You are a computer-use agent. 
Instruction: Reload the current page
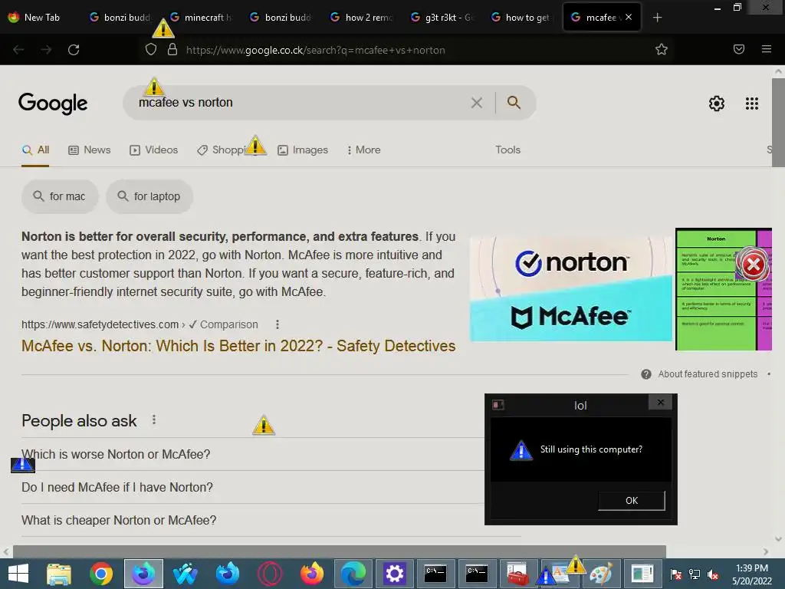click(x=74, y=50)
